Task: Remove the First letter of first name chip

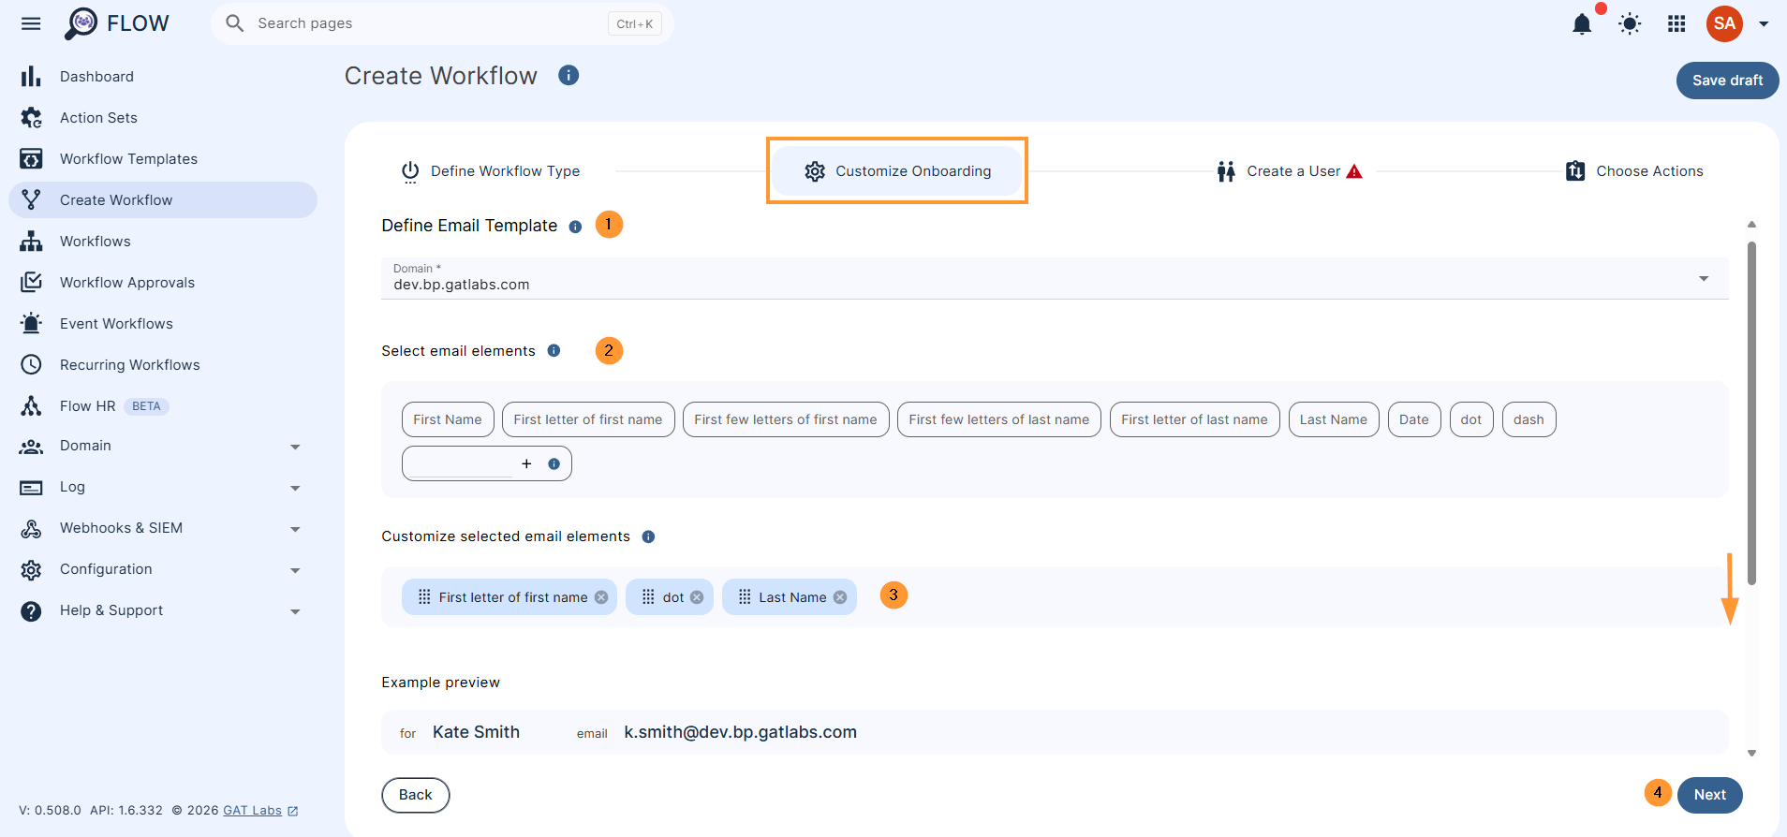Action: pos(601,597)
